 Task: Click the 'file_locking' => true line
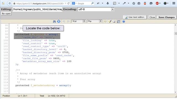click(x=39, y=40)
